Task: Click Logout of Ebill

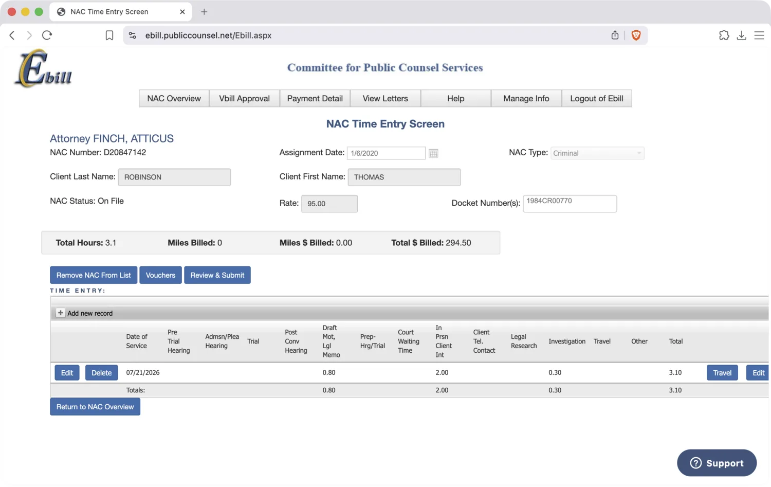Action: pyautogui.click(x=596, y=98)
